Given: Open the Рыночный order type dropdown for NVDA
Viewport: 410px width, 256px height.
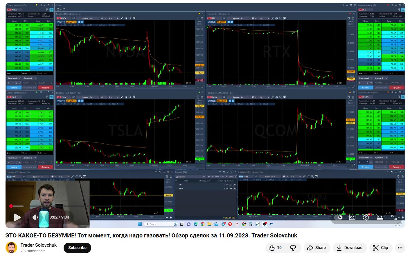Looking at the screenshot, I should click(x=14, y=78).
